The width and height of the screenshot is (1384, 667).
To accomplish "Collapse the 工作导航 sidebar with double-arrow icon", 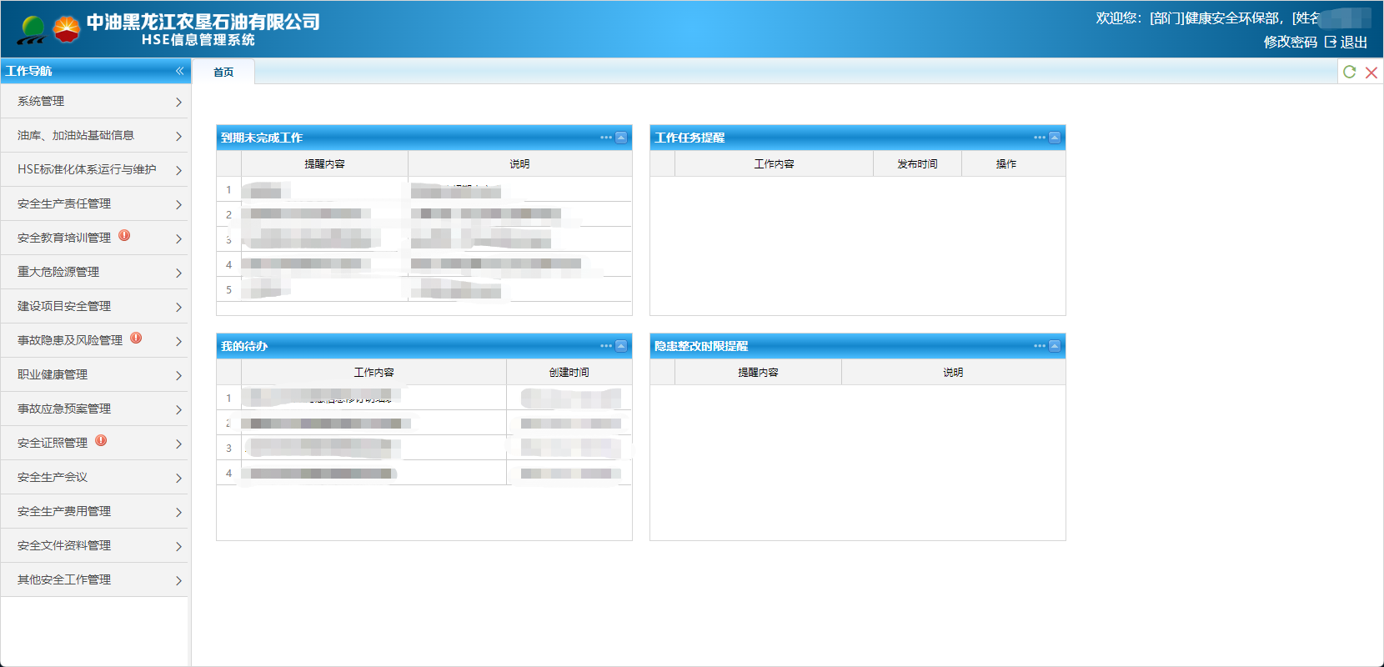I will 179,72.
